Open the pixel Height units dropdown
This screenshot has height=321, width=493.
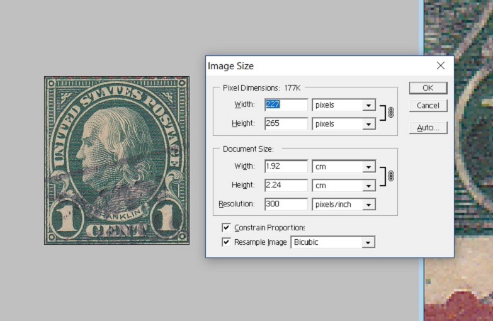(344, 124)
